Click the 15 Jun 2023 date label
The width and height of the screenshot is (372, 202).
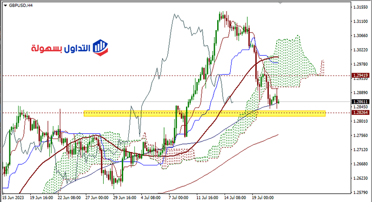(x=14, y=197)
